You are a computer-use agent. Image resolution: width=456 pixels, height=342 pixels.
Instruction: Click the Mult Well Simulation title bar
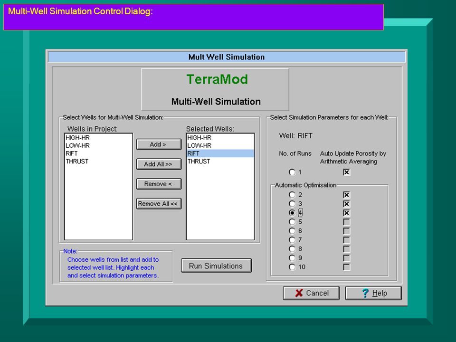click(x=227, y=57)
